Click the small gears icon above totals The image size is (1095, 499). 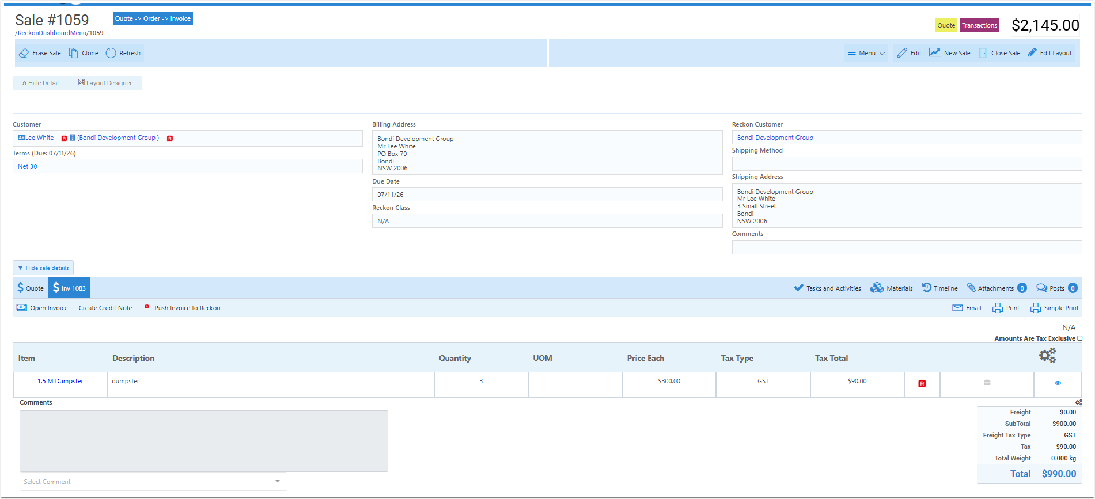pos(1079,402)
